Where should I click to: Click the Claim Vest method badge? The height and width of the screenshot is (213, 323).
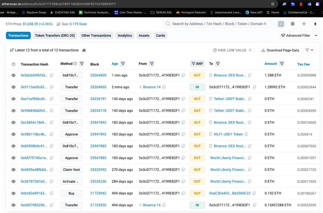(71, 170)
